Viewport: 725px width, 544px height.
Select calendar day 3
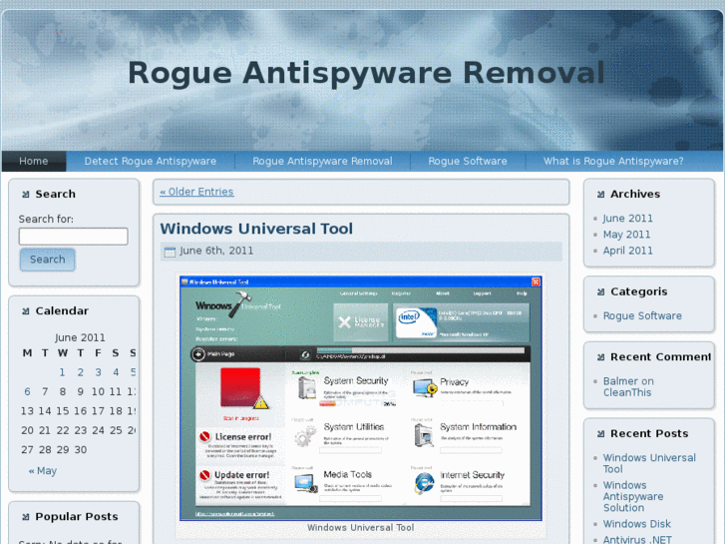click(x=98, y=372)
